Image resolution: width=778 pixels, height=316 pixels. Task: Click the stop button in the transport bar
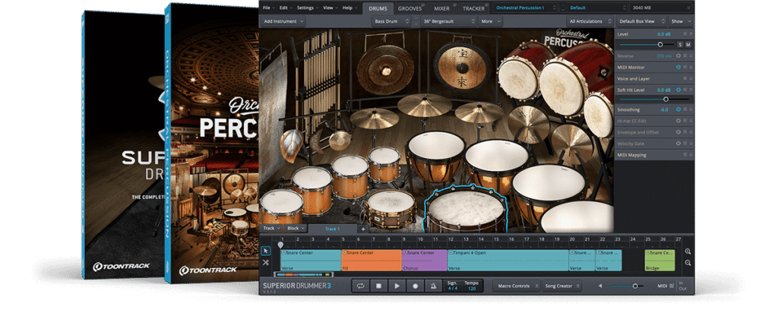[378, 286]
